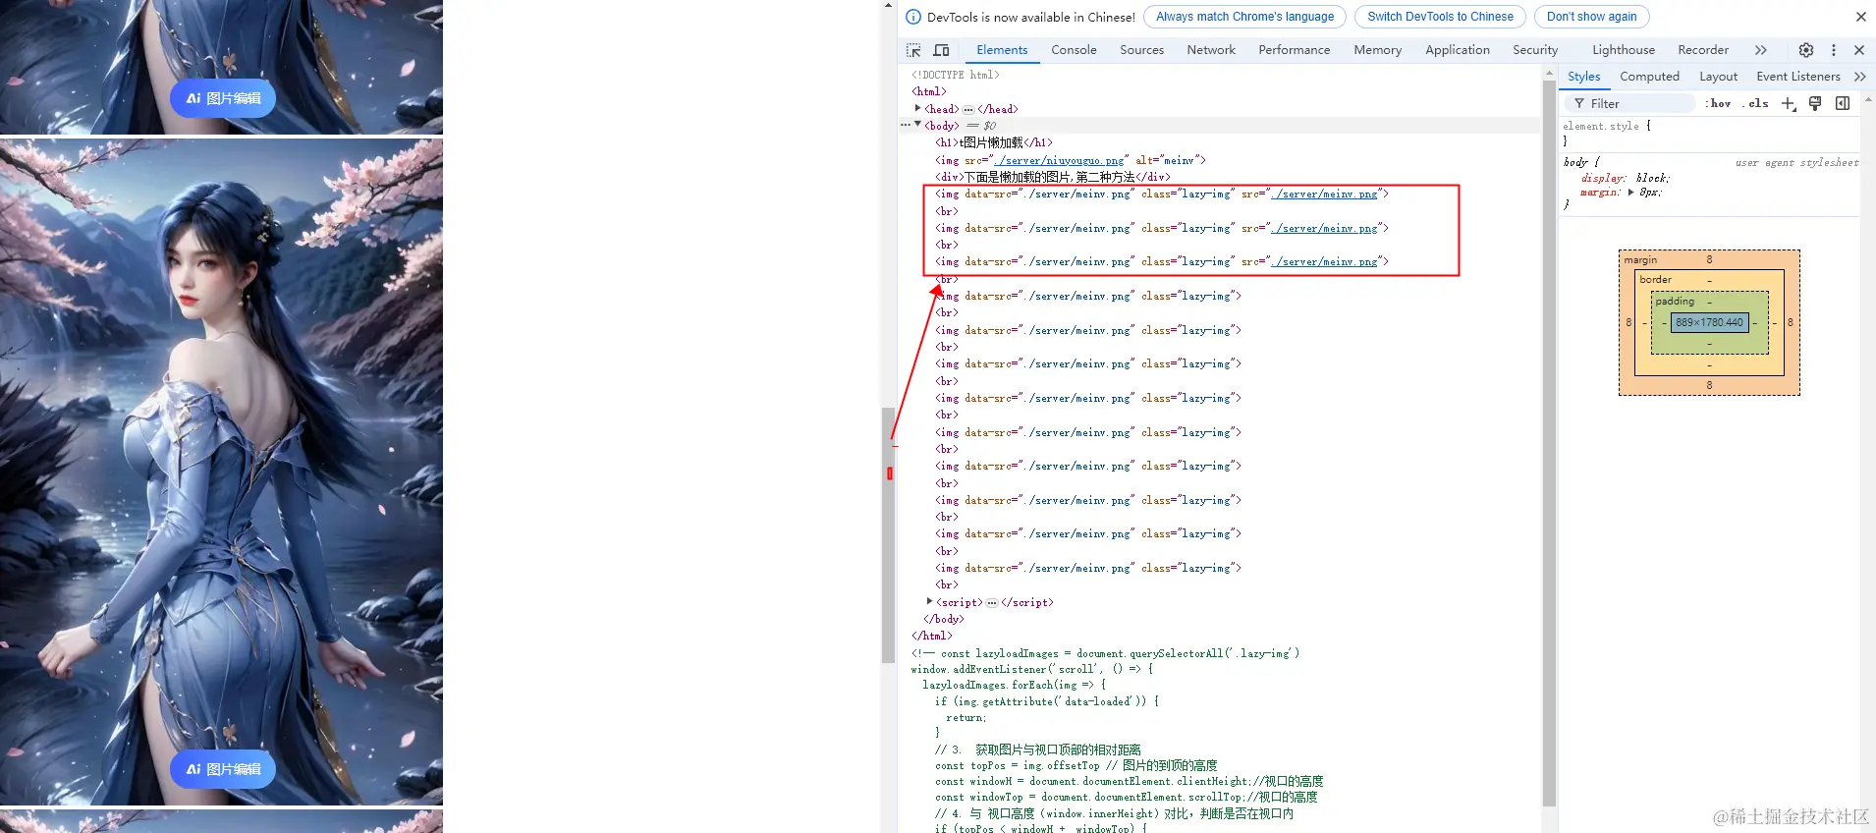Show more Styles sidebar tabs
1876x833 pixels.
coord(1860,77)
